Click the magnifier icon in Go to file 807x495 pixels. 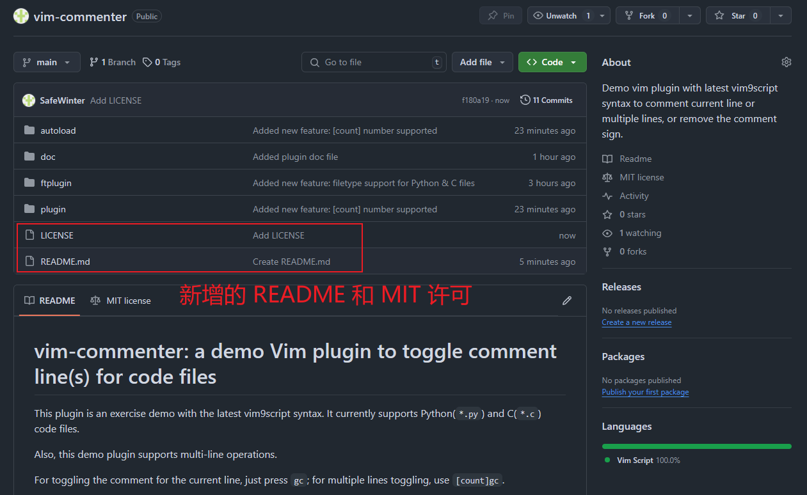pyautogui.click(x=314, y=62)
